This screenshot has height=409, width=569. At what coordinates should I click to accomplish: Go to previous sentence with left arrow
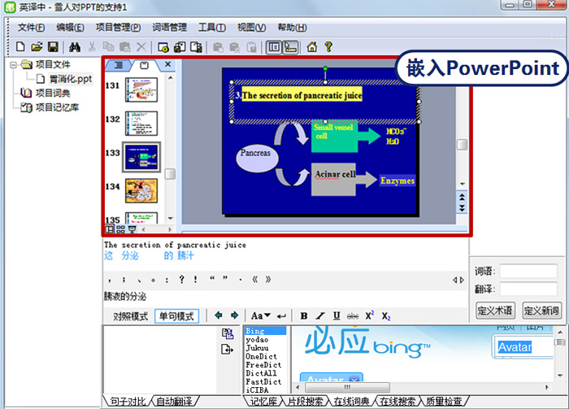[x=218, y=315]
